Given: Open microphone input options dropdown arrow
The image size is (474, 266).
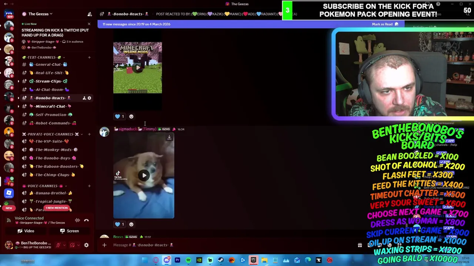Looking at the screenshot, I should 64,245.
